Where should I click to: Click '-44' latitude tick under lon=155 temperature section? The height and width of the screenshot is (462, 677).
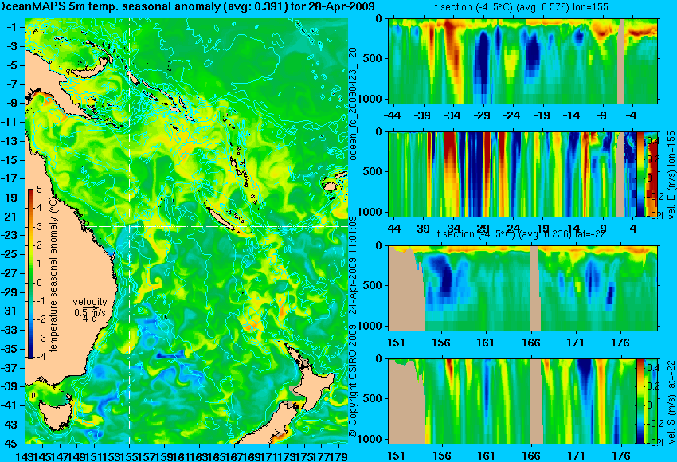click(392, 115)
